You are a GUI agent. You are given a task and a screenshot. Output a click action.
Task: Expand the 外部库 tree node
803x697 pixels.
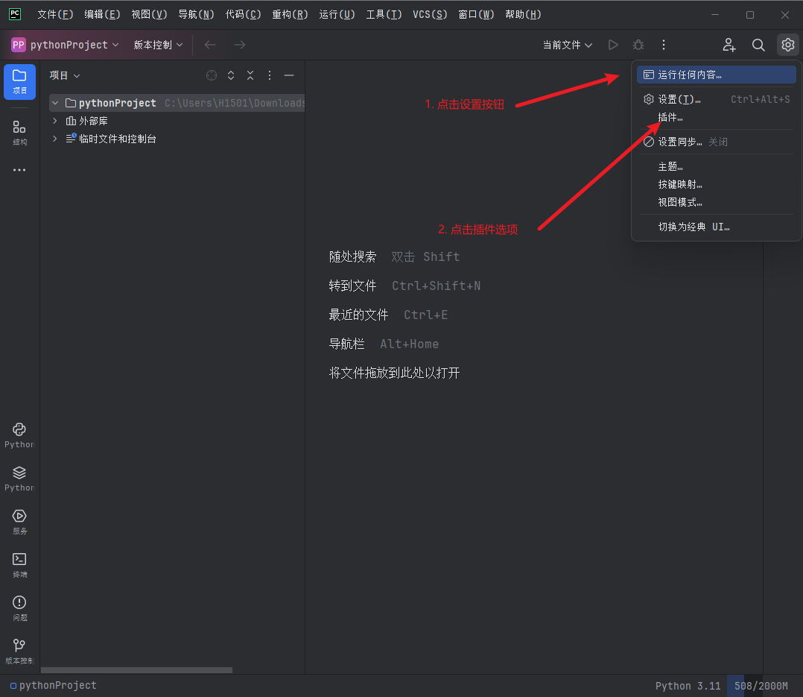[54, 120]
